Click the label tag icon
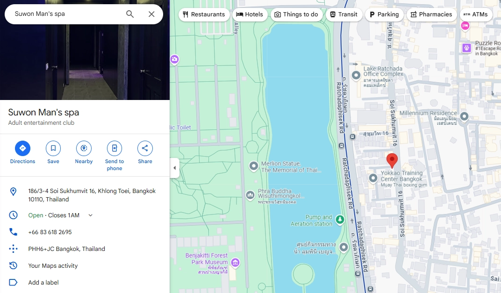 pos(13,282)
